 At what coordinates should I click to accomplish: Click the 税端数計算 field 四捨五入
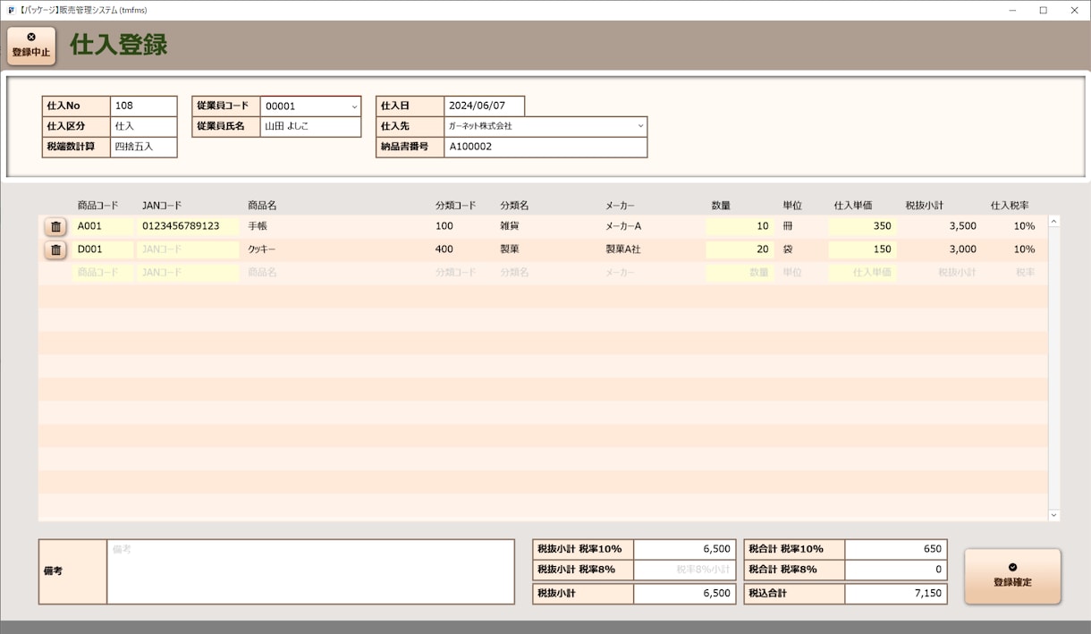pyautogui.click(x=144, y=147)
